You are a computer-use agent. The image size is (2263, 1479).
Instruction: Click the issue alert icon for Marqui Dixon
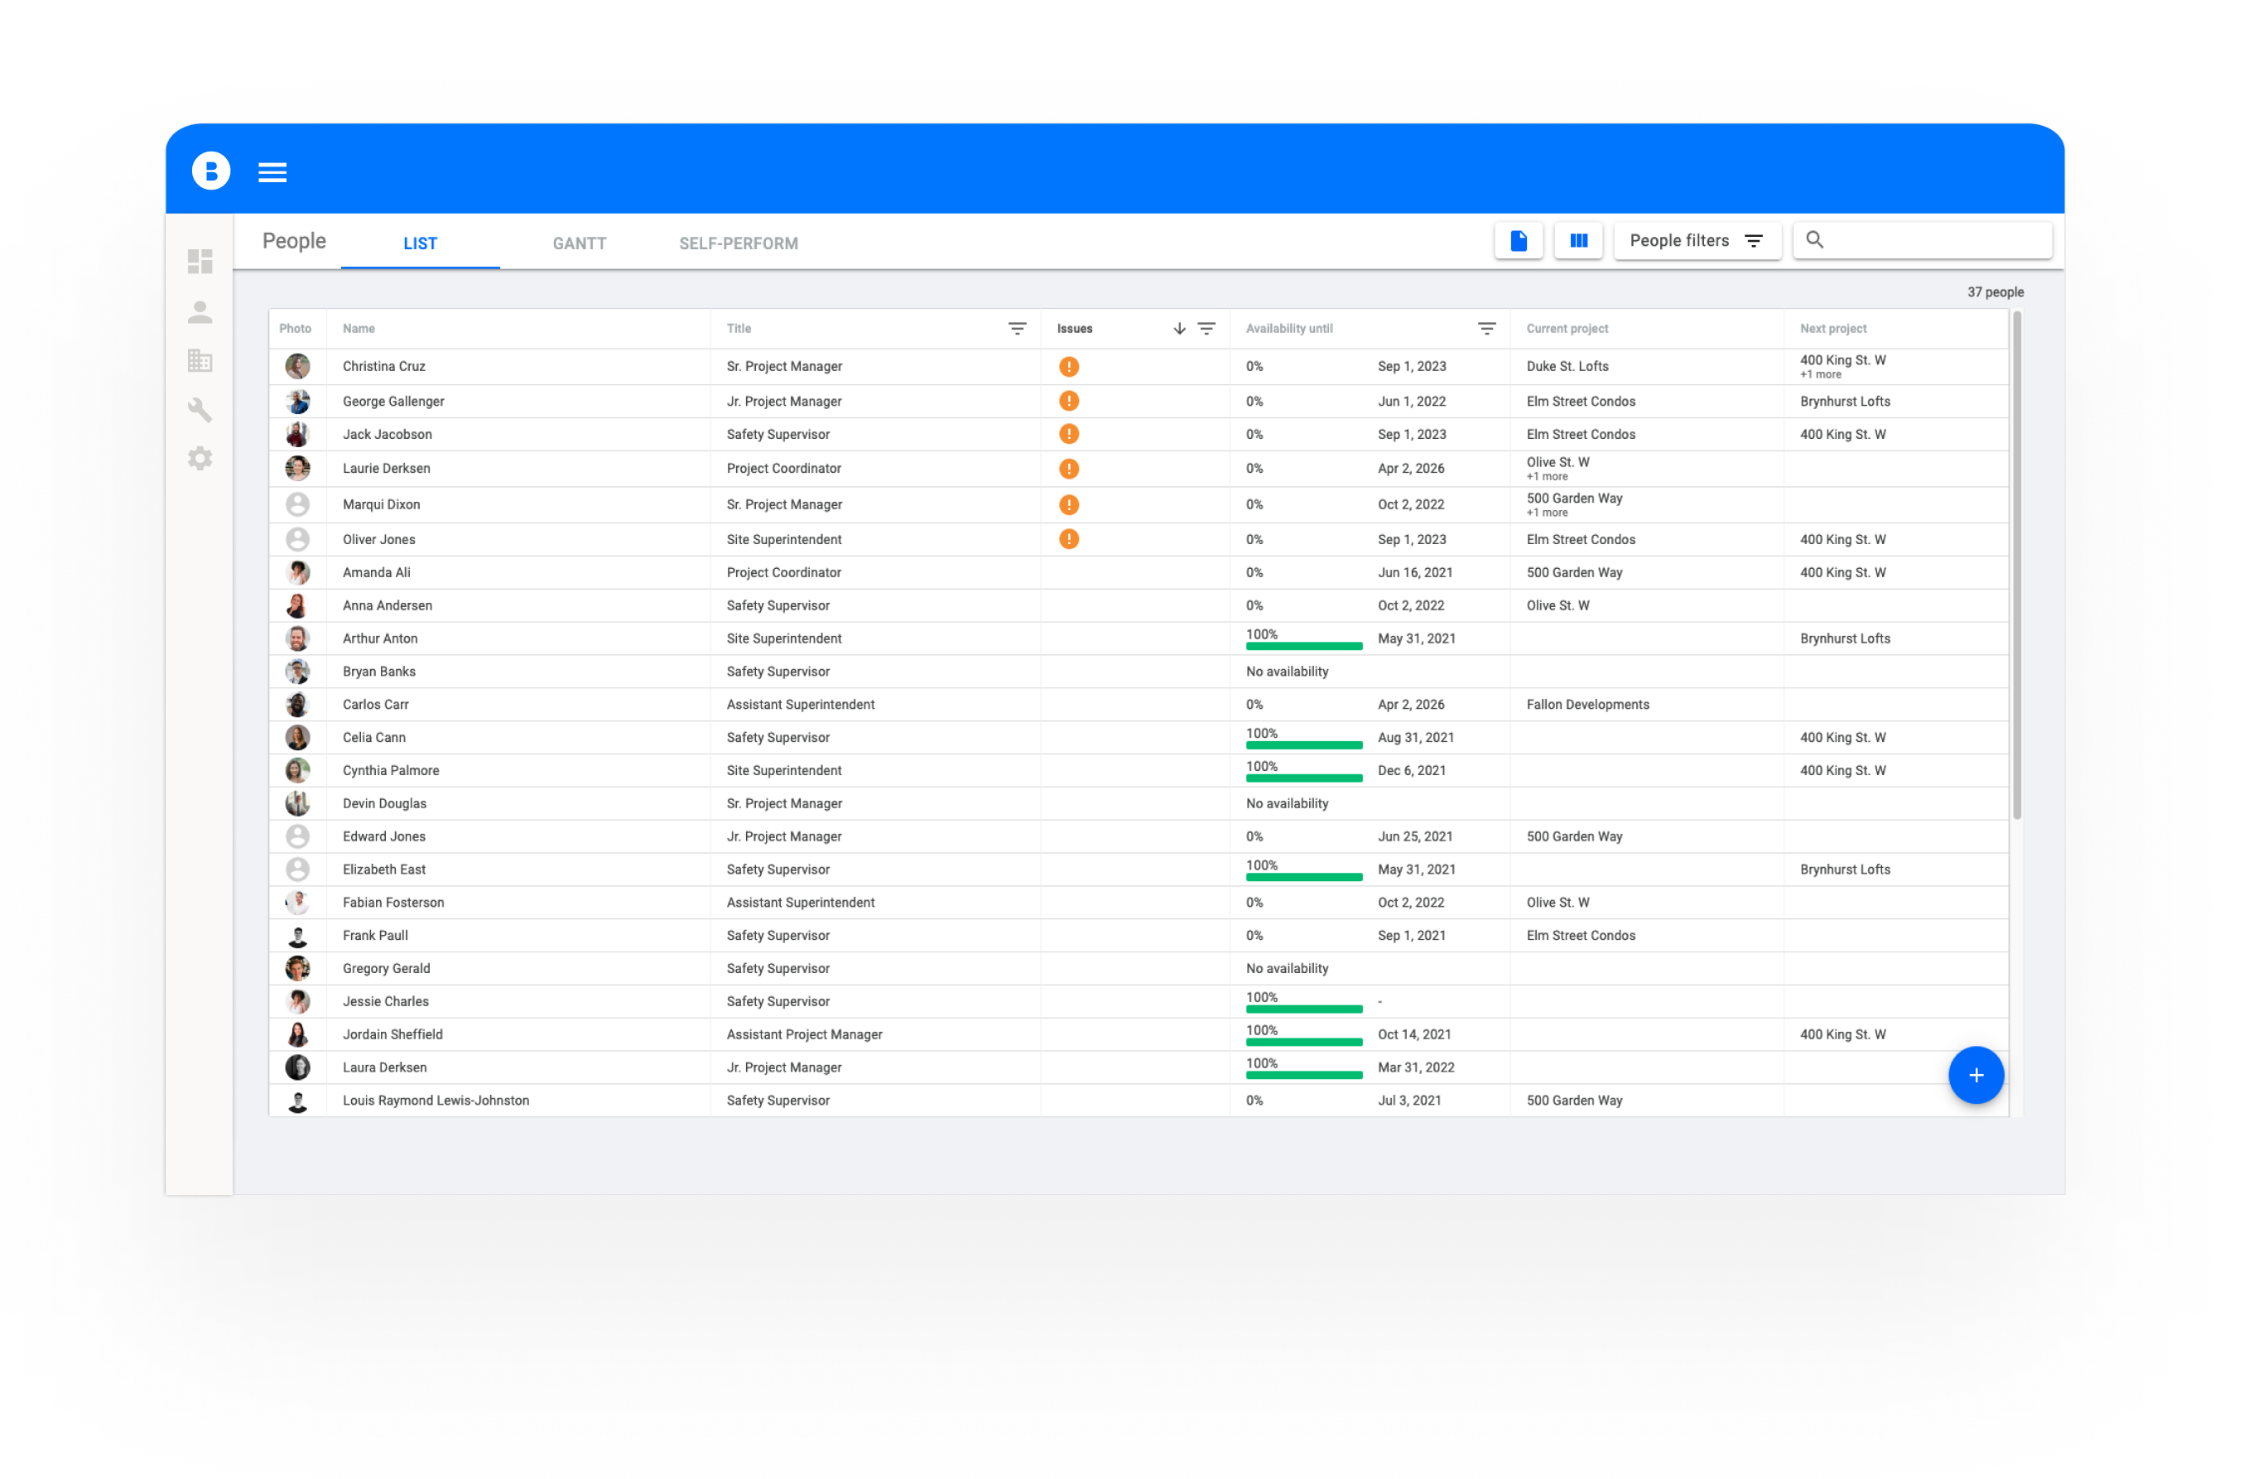coord(1069,504)
